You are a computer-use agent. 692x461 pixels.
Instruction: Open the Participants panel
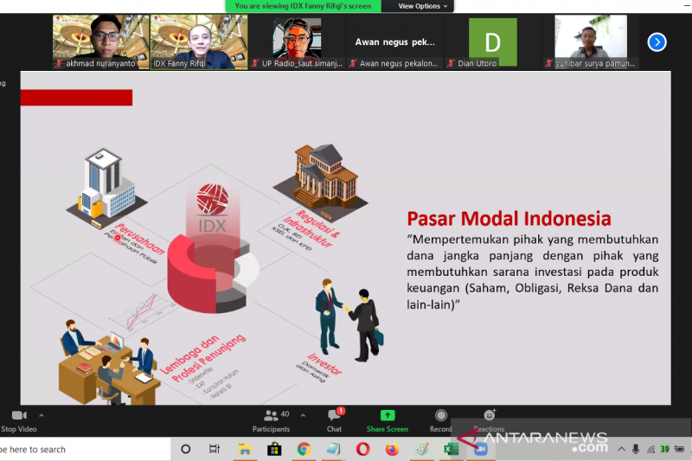point(271,421)
